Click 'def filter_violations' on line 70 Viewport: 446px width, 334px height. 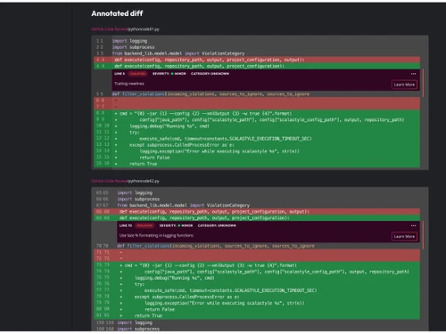click(216, 246)
